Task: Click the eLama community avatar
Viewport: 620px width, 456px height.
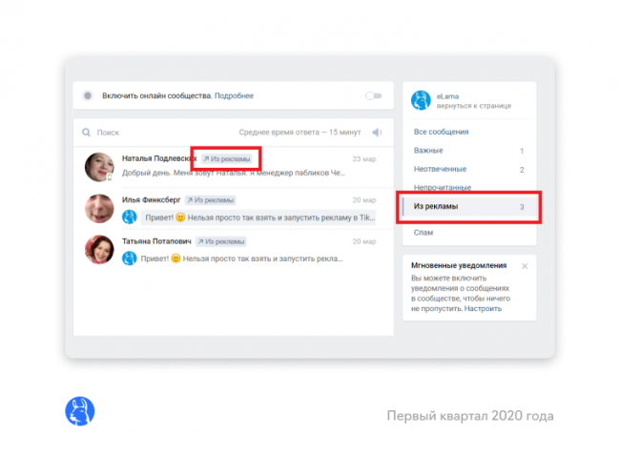Action: pyautogui.click(x=421, y=100)
